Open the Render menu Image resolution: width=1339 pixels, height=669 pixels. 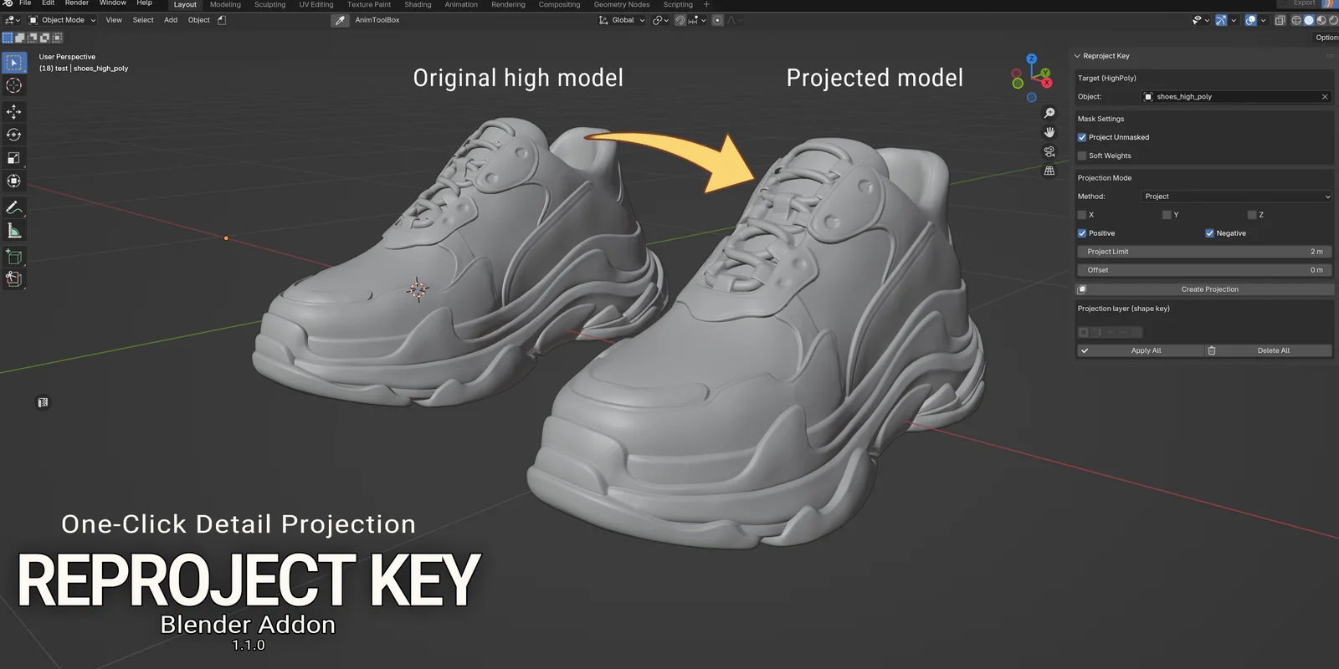click(76, 3)
